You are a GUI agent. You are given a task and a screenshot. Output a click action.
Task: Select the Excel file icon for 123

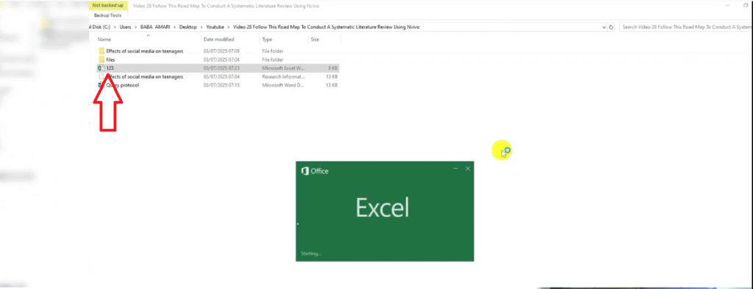[101, 68]
